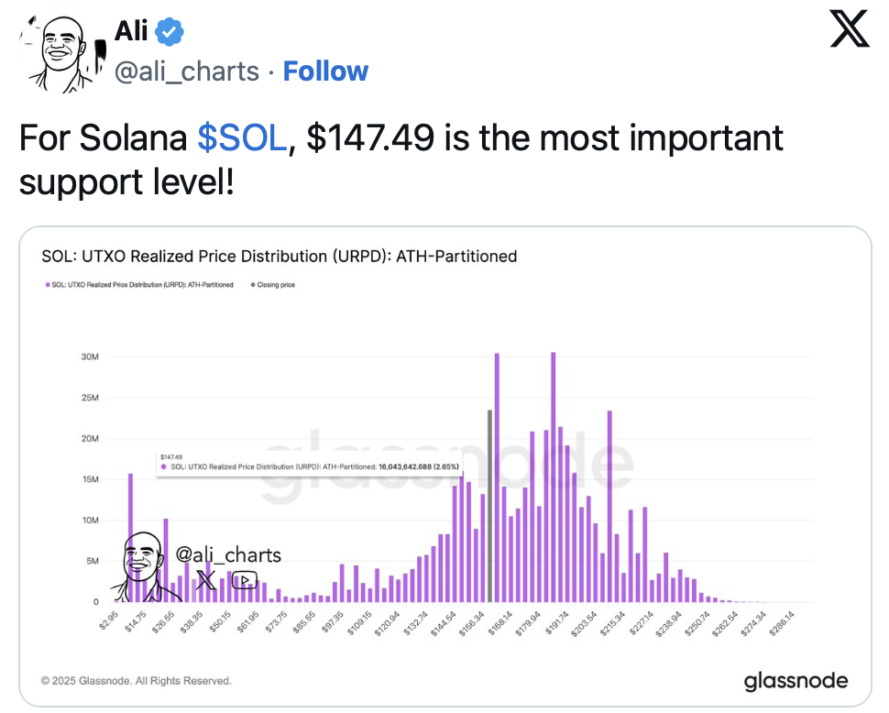
Task: Click the purple legend dot for SOL URPD
Action: [47, 285]
